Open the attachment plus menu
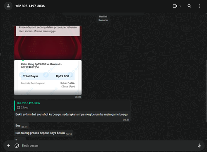 pos(9,145)
